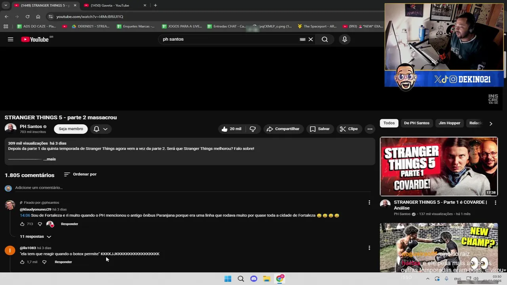The height and width of the screenshot is (285, 507).
Task: Select the 'Todos' filter chip
Action: tap(389, 123)
